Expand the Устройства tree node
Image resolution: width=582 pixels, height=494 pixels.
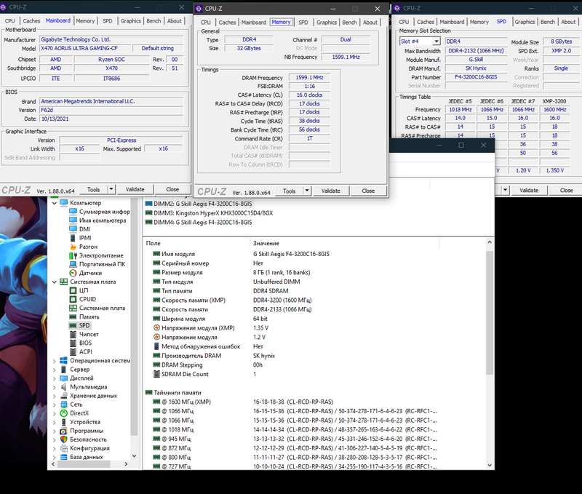coord(54,423)
